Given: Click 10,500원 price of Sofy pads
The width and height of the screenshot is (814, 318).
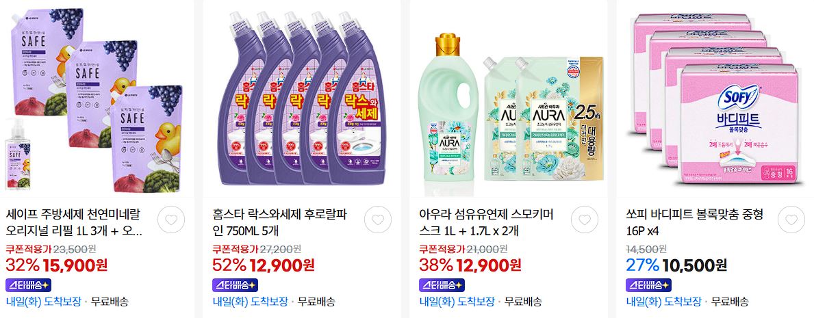Looking at the screenshot, I should [695, 265].
